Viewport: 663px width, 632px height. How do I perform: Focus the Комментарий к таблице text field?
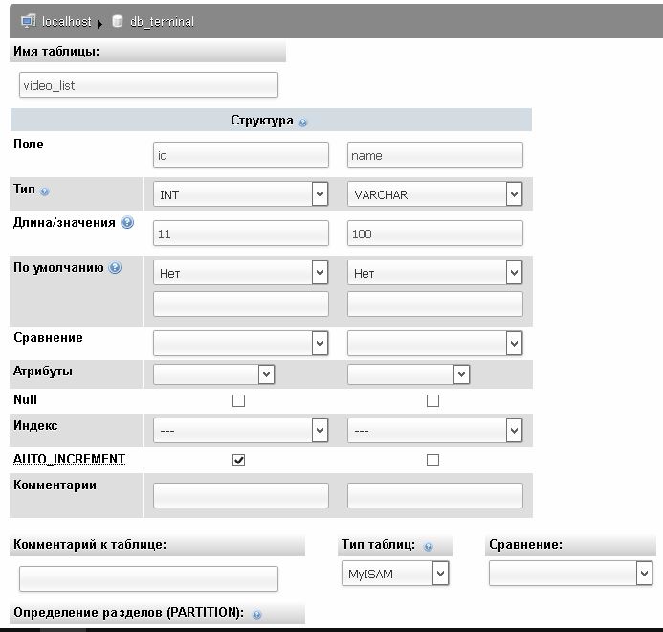point(148,578)
